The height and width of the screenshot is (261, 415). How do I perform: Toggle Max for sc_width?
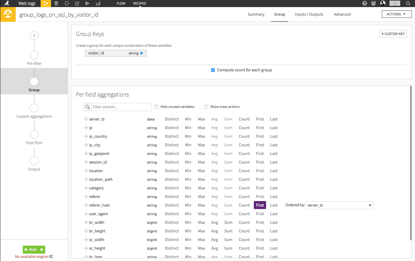pyautogui.click(x=202, y=239)
